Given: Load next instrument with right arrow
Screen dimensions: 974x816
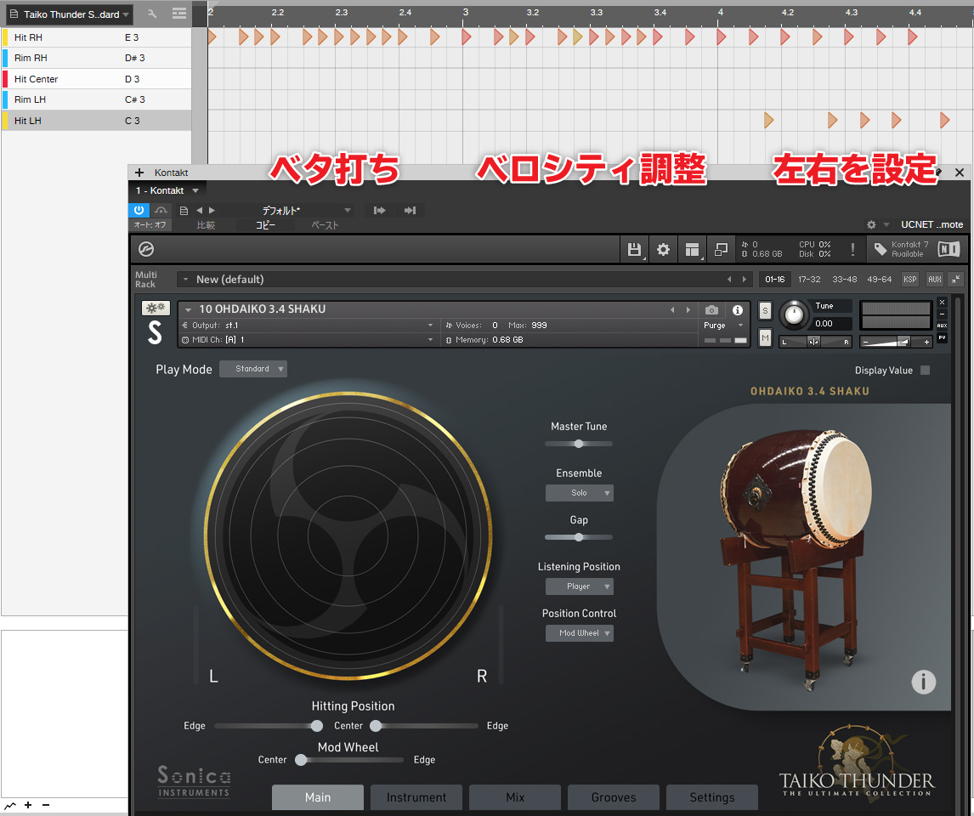Looking at the screenshot, I should [688, 309].
